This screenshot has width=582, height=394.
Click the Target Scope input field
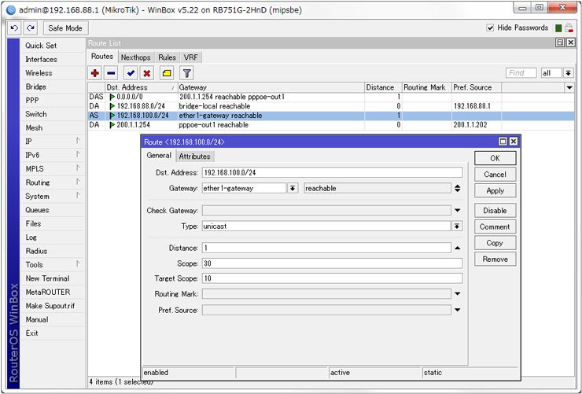point(332,278)
